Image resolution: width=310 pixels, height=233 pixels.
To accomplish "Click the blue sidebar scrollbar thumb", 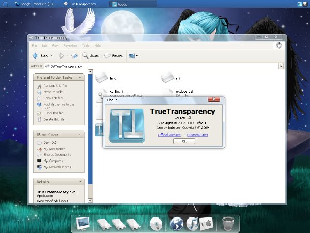I will point(90,129).
